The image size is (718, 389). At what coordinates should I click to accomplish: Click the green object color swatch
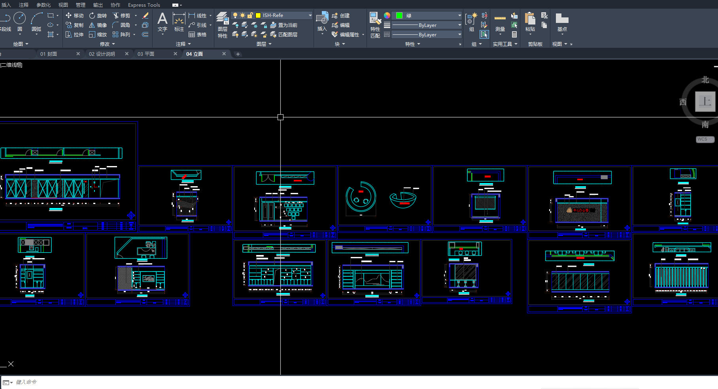[399, 15]
